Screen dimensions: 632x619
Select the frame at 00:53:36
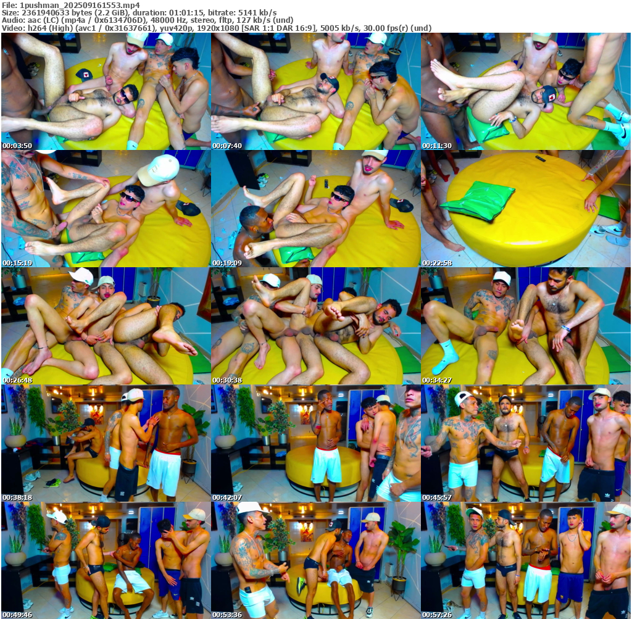pos(315,560)
